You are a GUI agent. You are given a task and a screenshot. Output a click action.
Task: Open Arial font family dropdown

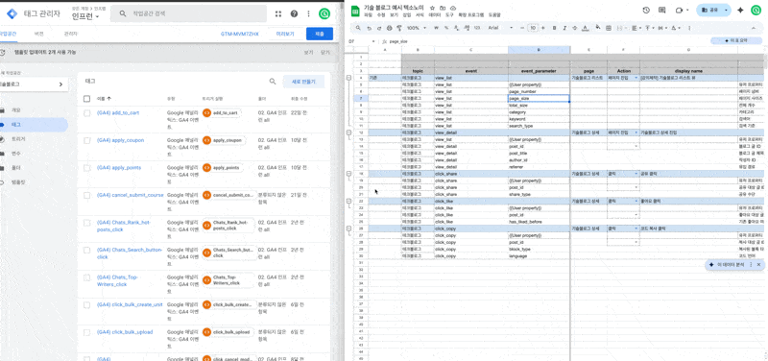[500, 28]
